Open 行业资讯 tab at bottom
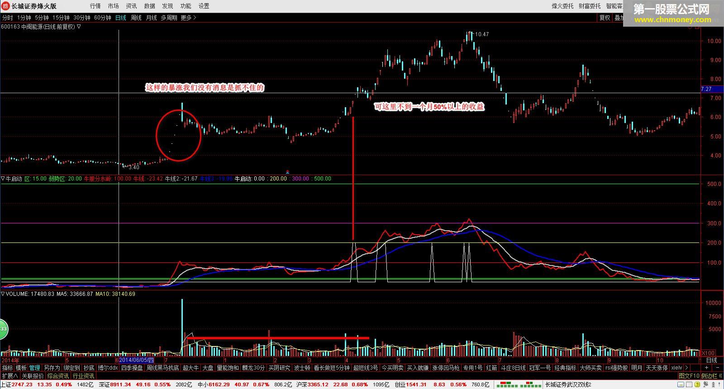Viewport: 724px width, 389px height. [83, 376]
